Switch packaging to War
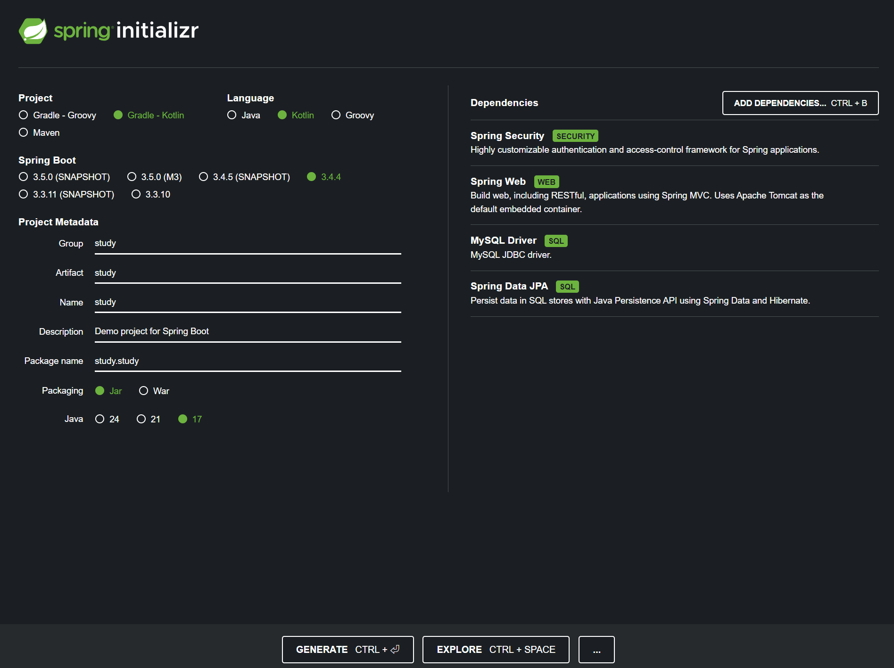894x668 pixels. (x=154, y=391)
